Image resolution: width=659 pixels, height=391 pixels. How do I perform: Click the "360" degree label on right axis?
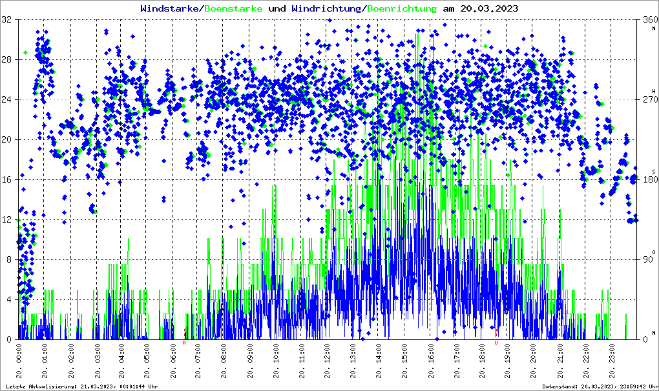[649, 20]
